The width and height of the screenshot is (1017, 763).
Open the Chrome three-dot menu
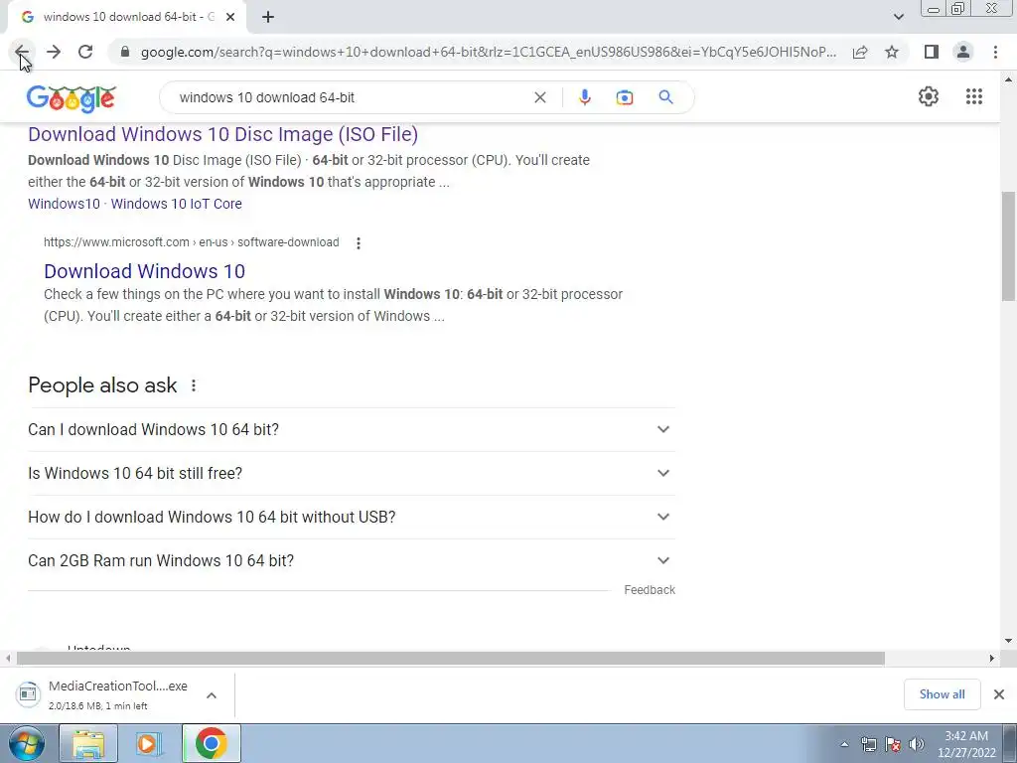(995, 52)
